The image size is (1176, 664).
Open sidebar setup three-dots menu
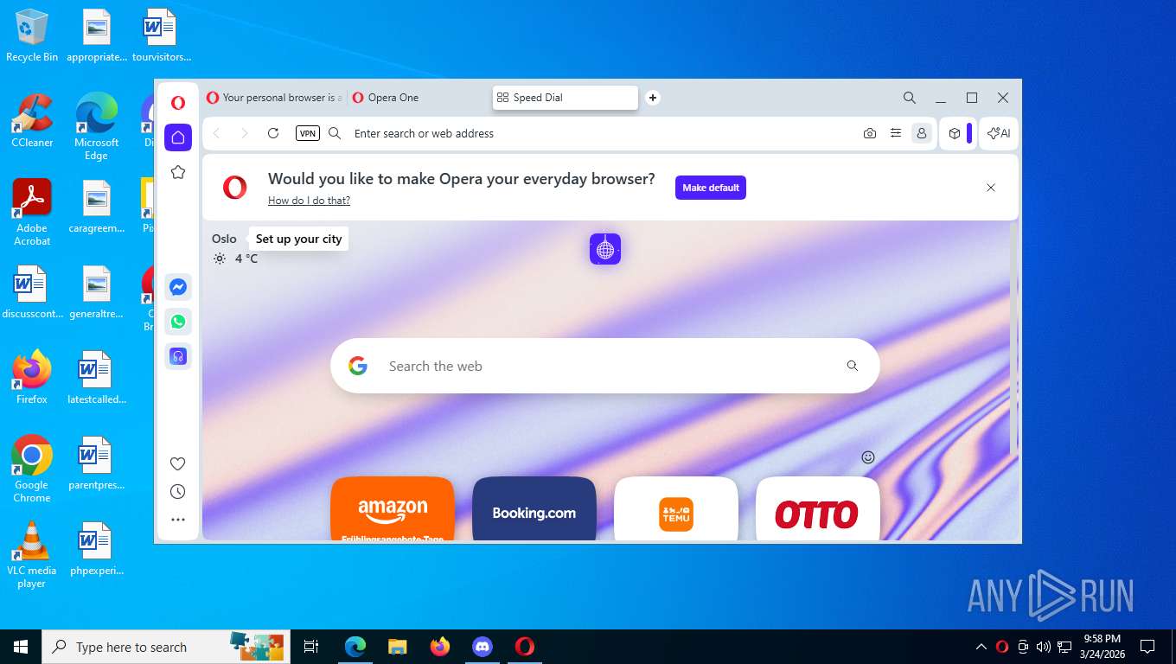[178, 520]
